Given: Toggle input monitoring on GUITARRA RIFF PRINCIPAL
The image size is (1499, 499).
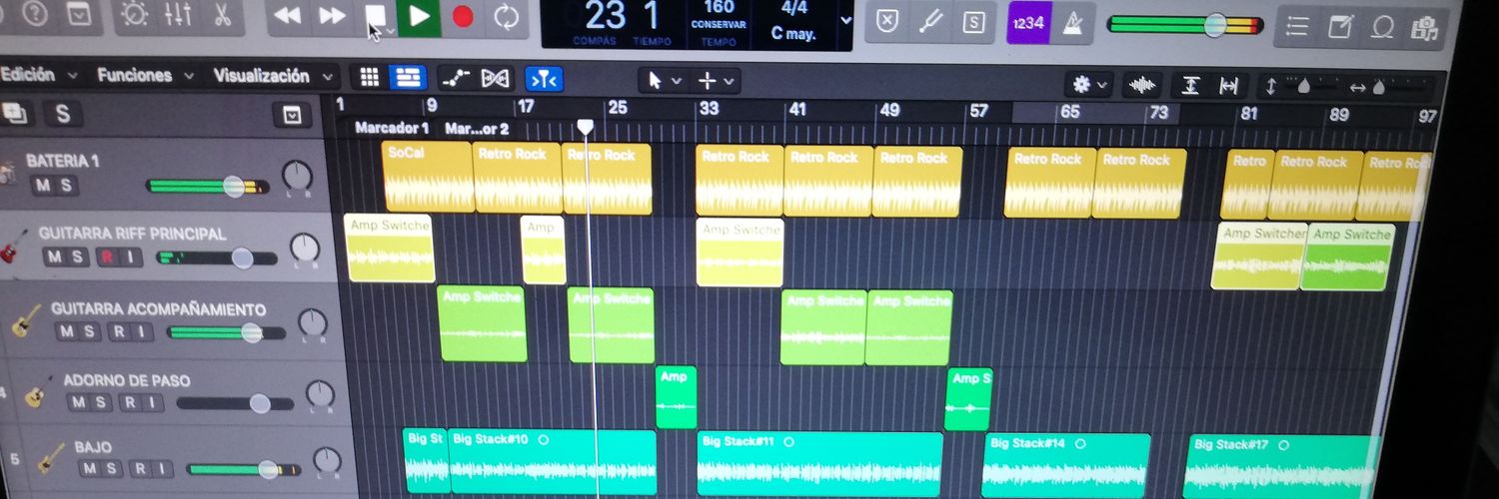Looking at the screenshot, I should [x=130, y=257].
